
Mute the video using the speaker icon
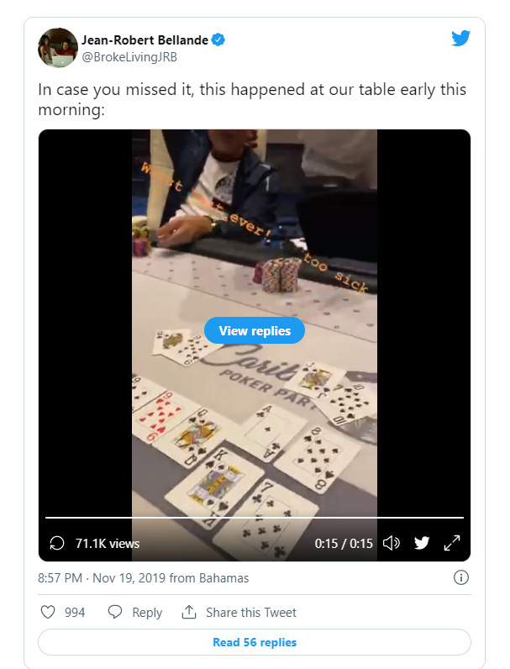click(x=391, y=543)
